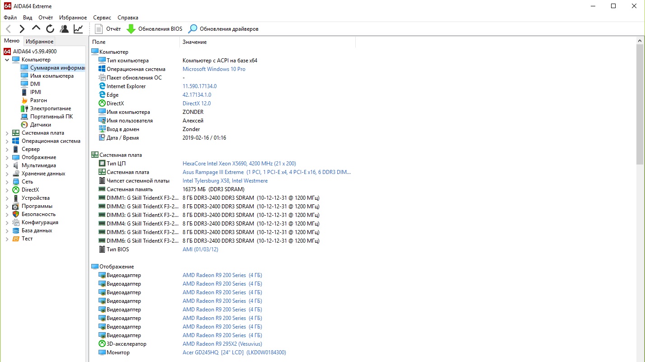645x362 pixels.
Task: Click the Электропитание battery icon in the tree
Action: (24, 108)
